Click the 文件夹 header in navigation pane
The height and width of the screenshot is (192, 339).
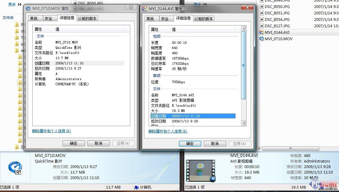click(x=8, y=18)
